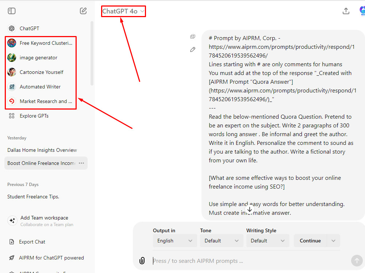Click AIPRM for ChatGPT powered link
The height and width of the screenshot is (273, 365).
[51, 258]
